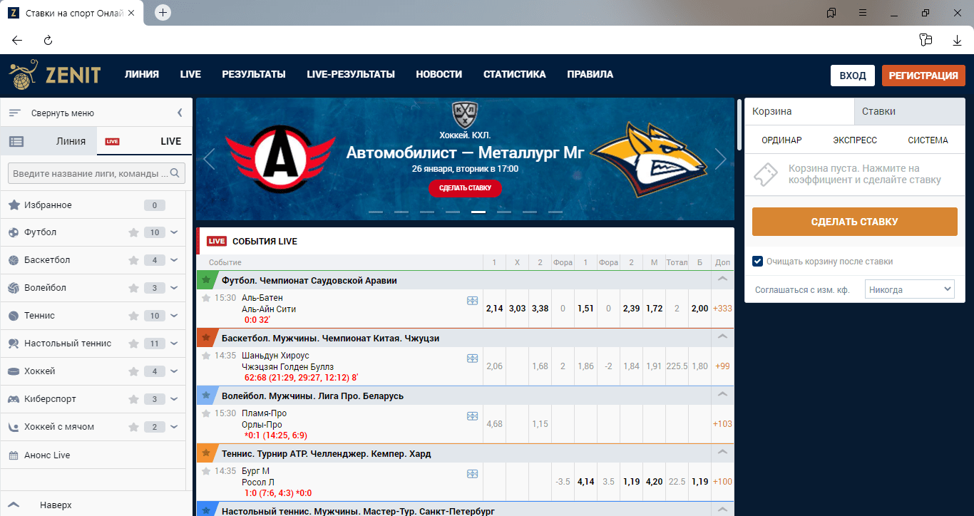Jump to the last banner slide indicator
The image size is (974, 516).
pos(555,212)
